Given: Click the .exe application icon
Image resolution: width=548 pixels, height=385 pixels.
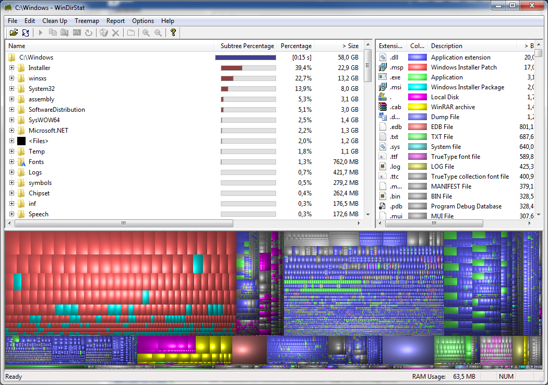Looking at the screenshot, I should tap(383, 77).
